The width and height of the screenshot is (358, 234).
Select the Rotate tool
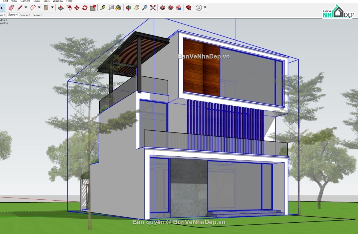click(84, 8)
